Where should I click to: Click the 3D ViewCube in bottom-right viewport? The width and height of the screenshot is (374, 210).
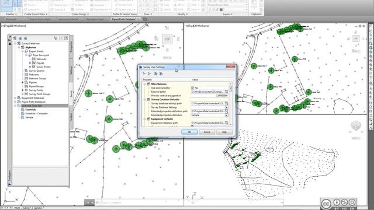(x=356, y=125)
